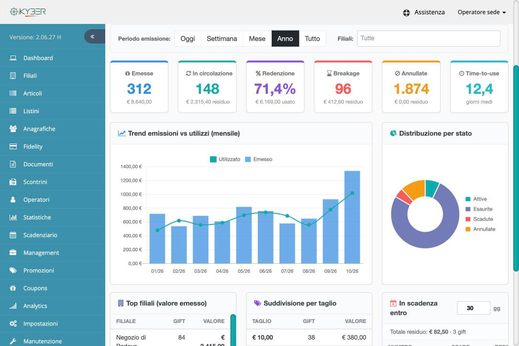
Task: Click the tag icon beside Suddivisione per taglio
Action: [257, 303]
